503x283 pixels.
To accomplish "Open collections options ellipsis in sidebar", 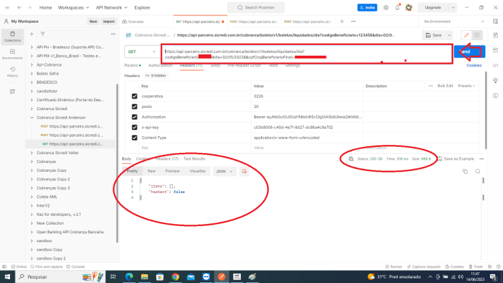I will click(113, 34).
